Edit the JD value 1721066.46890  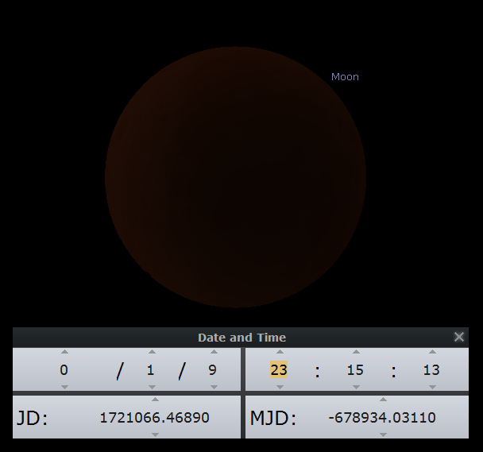155,418
